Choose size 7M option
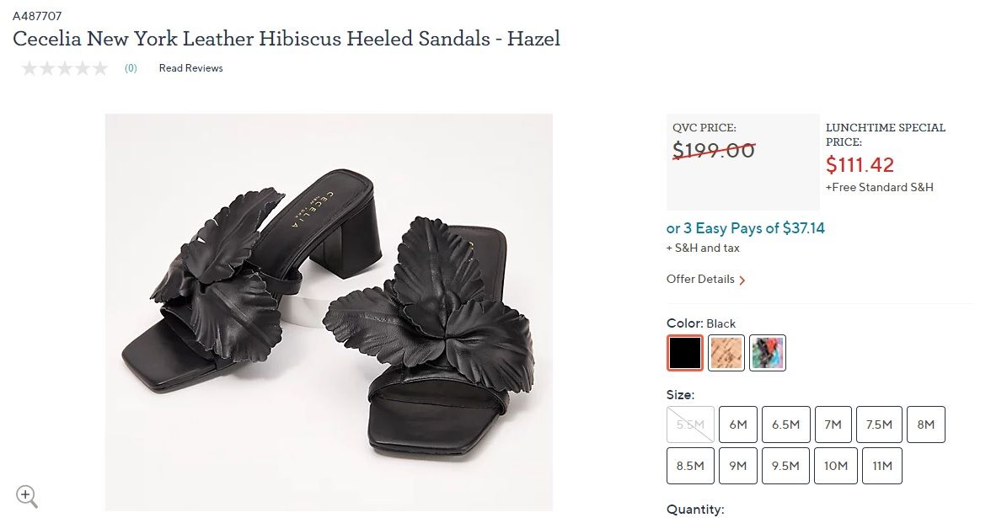The image size is (991, 518). (833, 425)
